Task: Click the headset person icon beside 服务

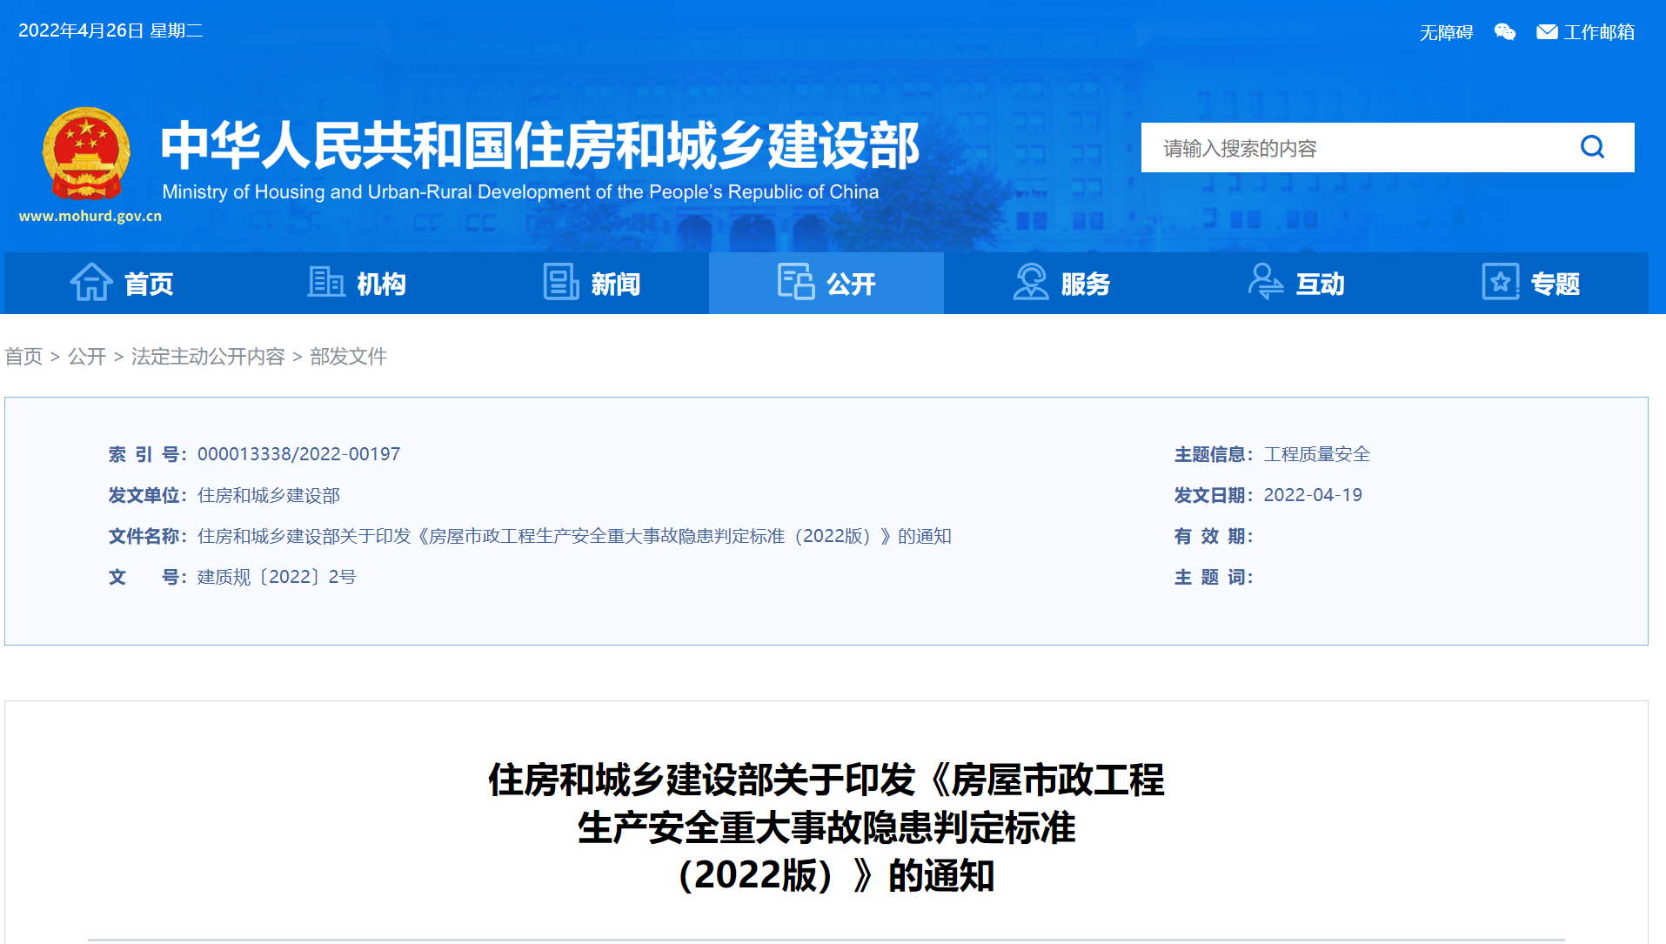Action: (x=1031, y=282)
